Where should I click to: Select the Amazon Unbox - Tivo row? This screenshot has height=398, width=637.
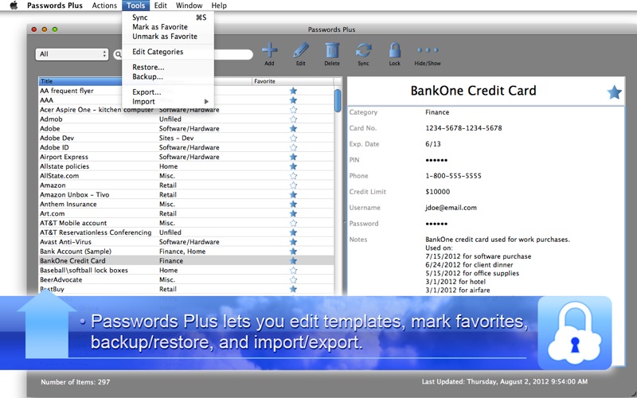(186, 194)
